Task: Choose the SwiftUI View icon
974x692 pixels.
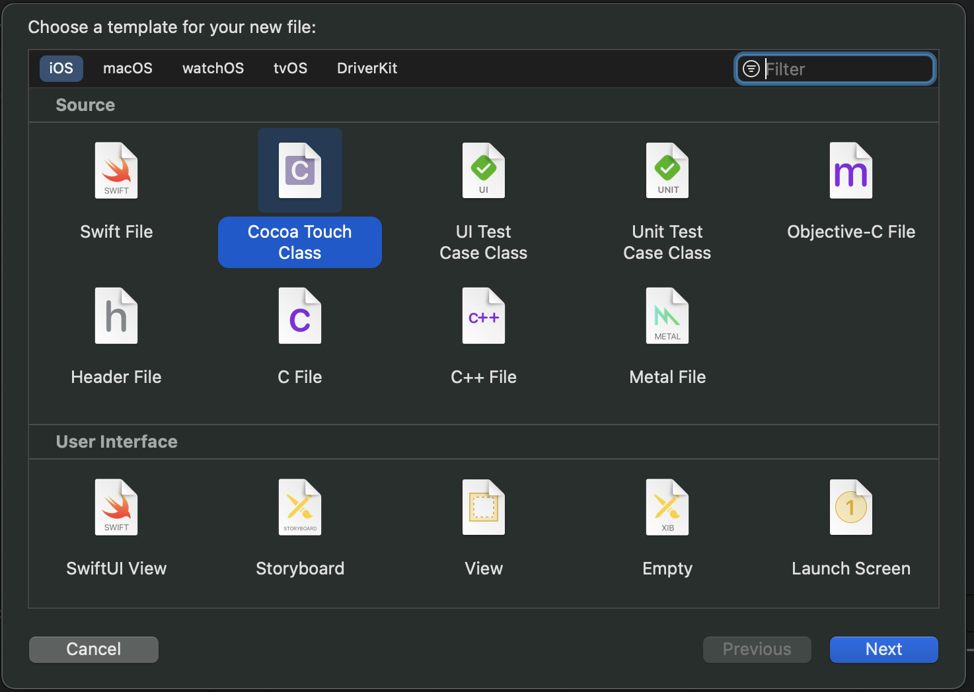Action: click(x=116, y=507)
